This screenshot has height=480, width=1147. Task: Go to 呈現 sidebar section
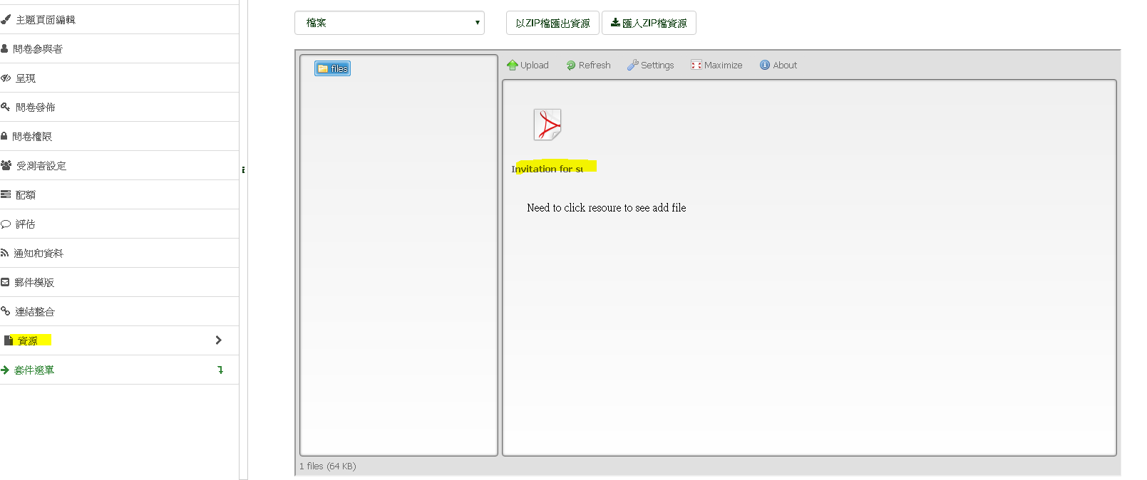pyautogui.click(x=25, y=78)
